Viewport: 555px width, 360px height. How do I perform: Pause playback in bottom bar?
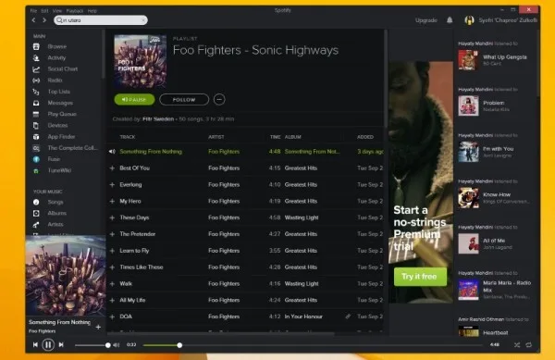pos(48,344)
